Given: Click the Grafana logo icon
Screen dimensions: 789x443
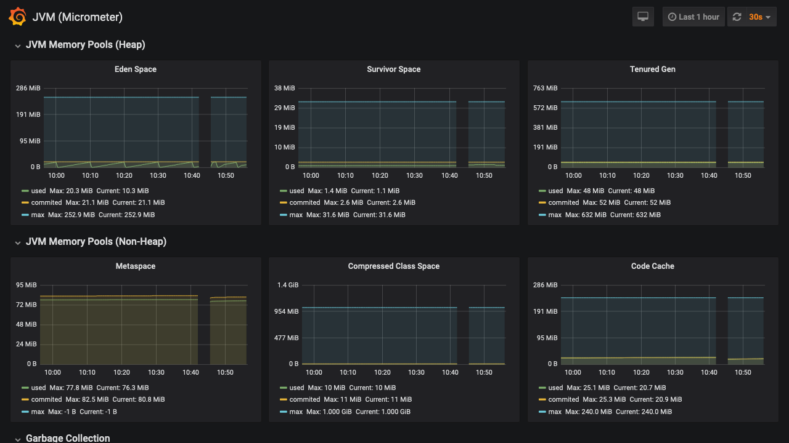Looking at the screenshot, I should [x=17, y=17].
